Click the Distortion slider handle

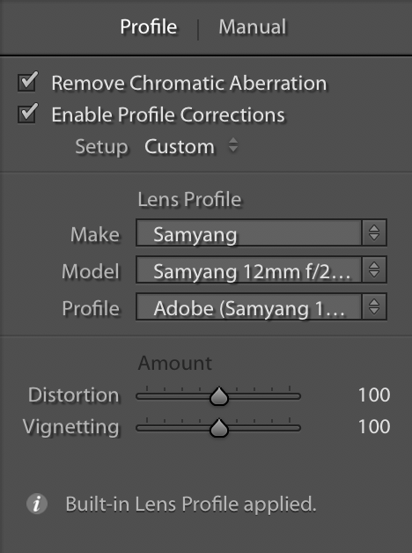pos(219,396)
